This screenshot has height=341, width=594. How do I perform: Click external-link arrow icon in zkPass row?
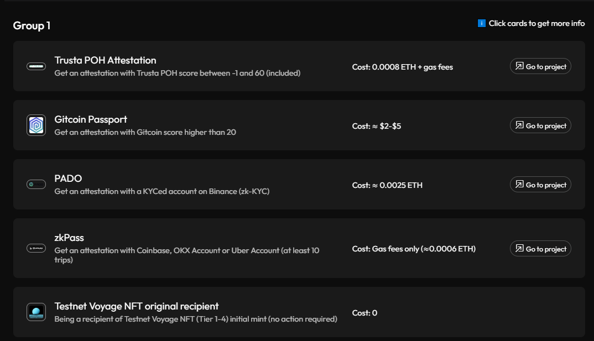click(519, 248)
